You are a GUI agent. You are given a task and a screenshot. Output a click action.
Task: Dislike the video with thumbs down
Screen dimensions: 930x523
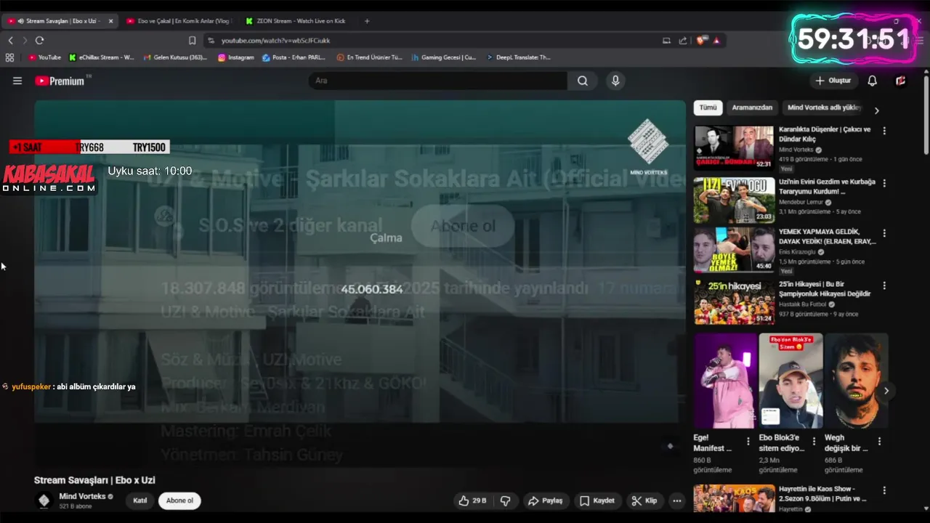point(506,500)
